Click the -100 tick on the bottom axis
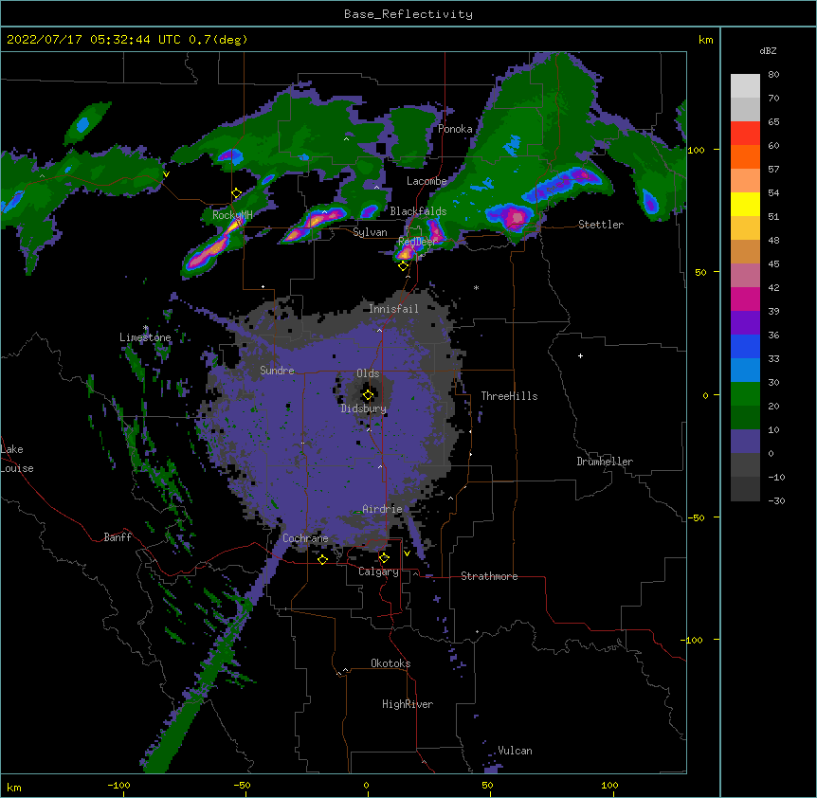817x798 pixels. 118,785
